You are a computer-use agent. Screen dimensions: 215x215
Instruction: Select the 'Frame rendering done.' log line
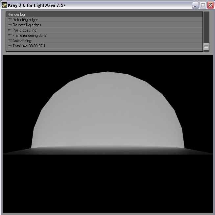coord(30,36)
